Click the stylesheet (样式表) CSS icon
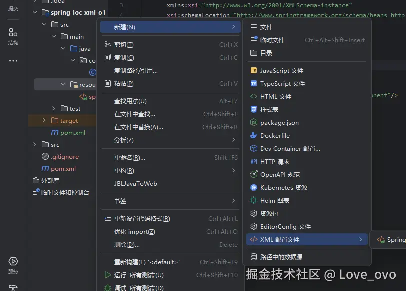Screen dimensions: 406x291 (x=254, y=109)
